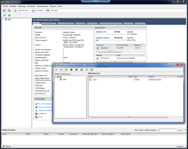
Task: Click the Effacer button in tasks filter
Action: 180,130
